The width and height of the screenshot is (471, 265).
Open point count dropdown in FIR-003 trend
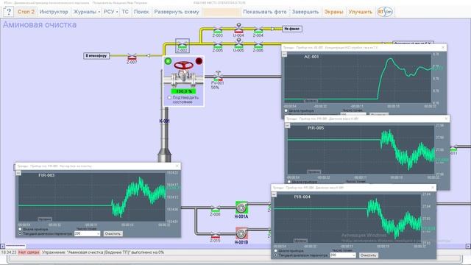87,233
